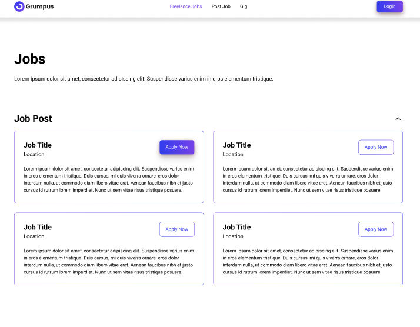420x327 pixels.
Task: Go to the Post Job page
Action: click(221, 6)
